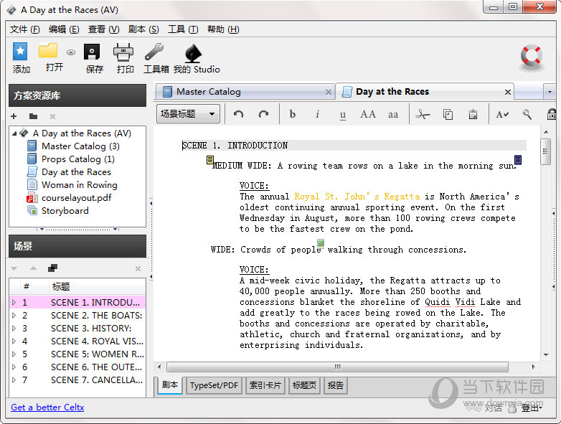Open a project with the 打开 folder icon
561x424 pixels.
pos(48,51)
